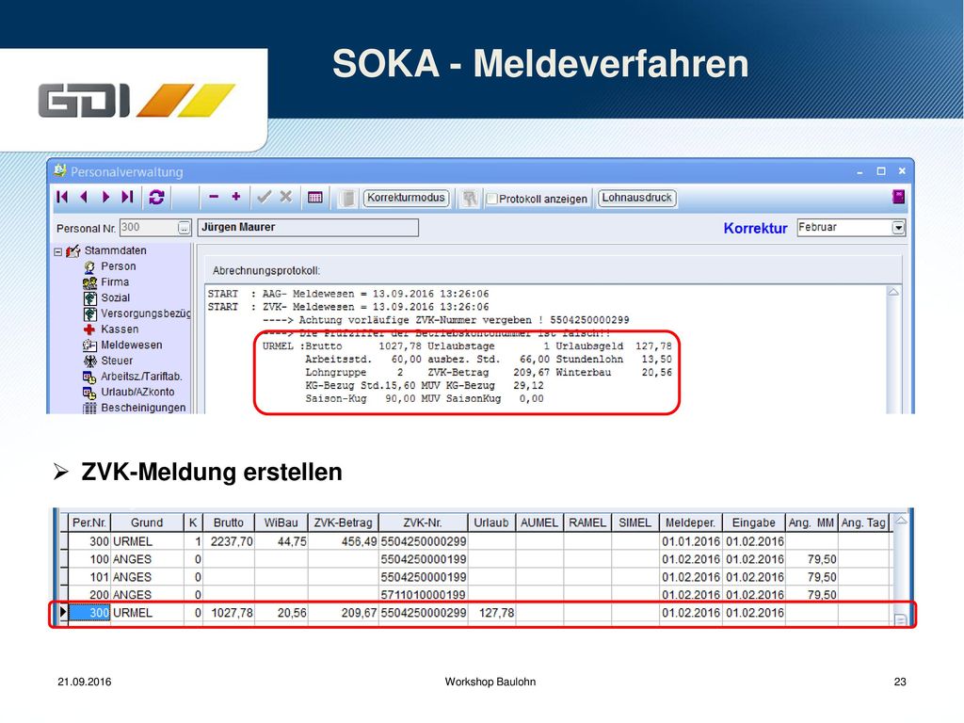Click the protocol scrollbar up arrow
Image resolution: width=964 pixels, height=723 pixels.
tap(894, 292)
